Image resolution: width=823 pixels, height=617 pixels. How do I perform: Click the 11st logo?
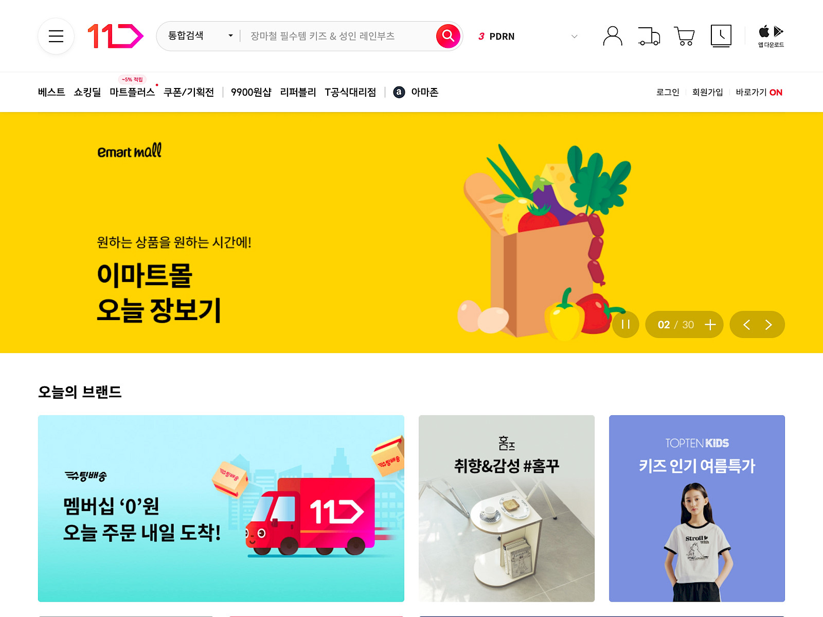click(115, 36)
